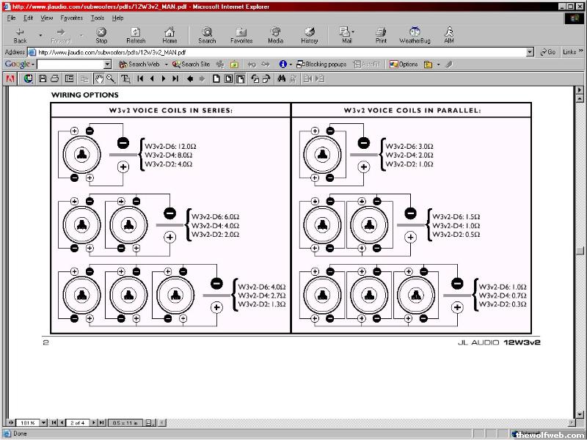Select the Acrobat hand tool
The height and width of the screenshot is (440, 587).
[98, 78]
